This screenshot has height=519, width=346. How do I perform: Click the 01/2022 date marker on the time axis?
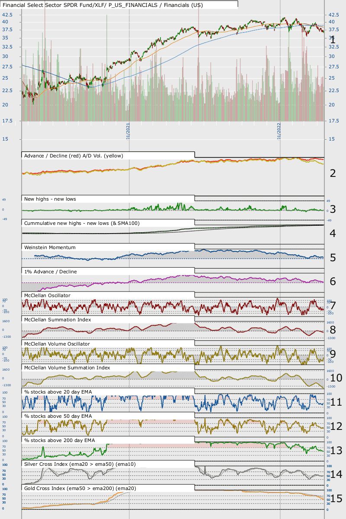tap(279, 131)
